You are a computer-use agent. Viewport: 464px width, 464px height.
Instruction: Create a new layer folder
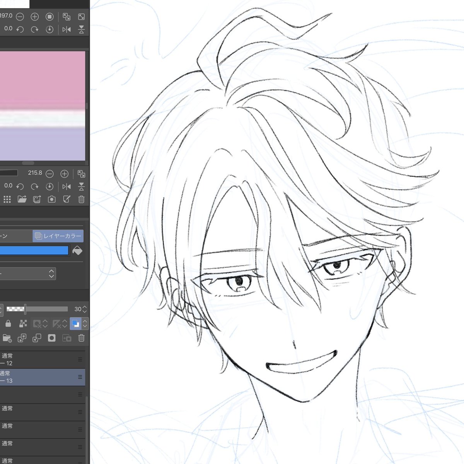[7, 338]
